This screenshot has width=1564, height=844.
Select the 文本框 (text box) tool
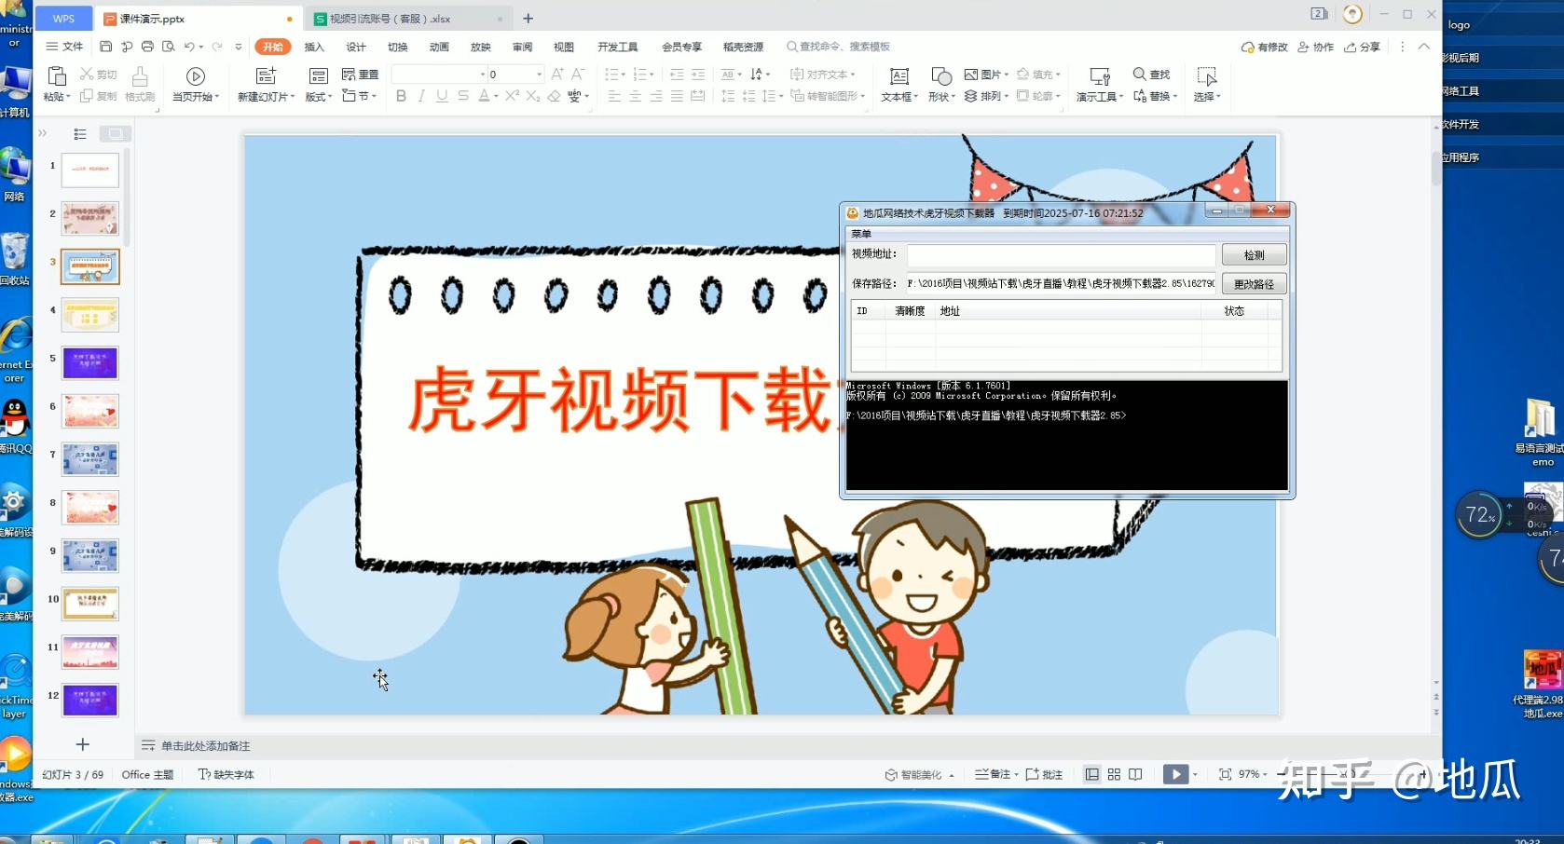897,85
